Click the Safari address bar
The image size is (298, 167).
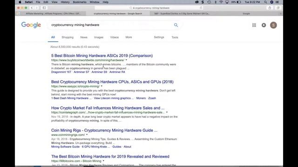149,8
